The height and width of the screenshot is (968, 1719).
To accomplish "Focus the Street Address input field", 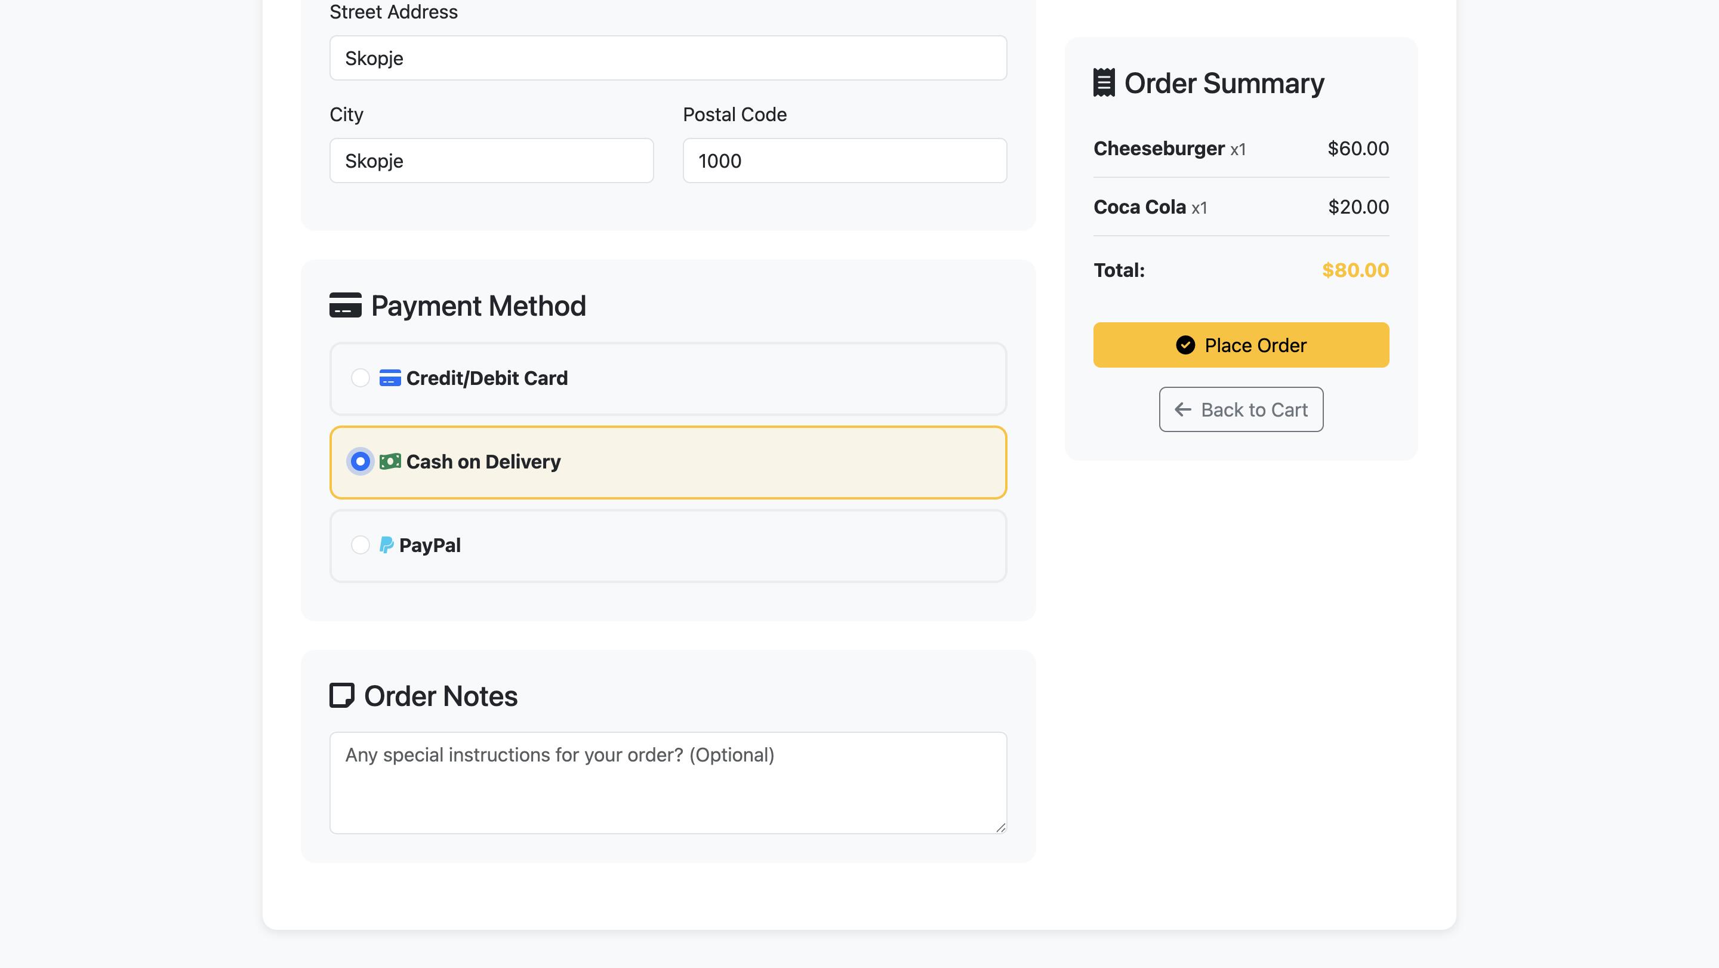I will pos(667,58).
